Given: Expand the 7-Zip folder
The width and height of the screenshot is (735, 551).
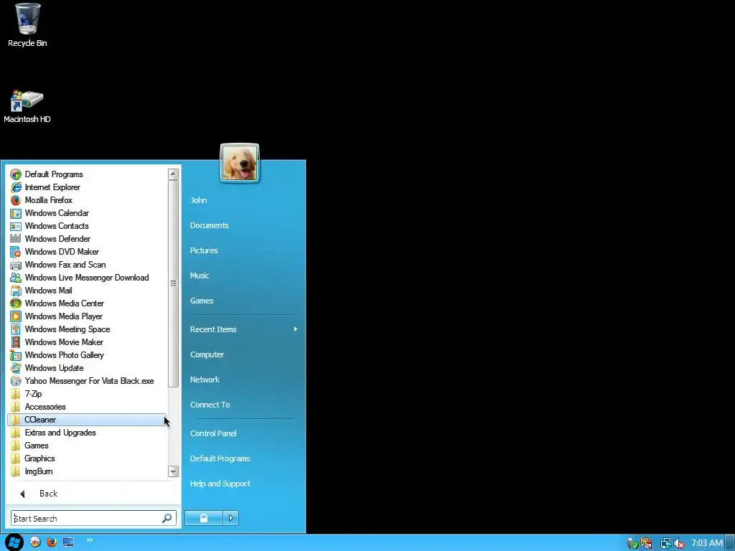Looking at the screenshot, I should [x=87, y=394].
